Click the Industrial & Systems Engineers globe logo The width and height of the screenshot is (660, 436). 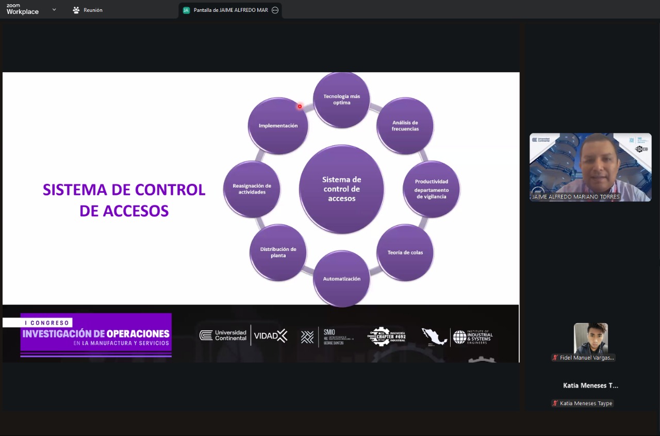click(x=459, y=337)
